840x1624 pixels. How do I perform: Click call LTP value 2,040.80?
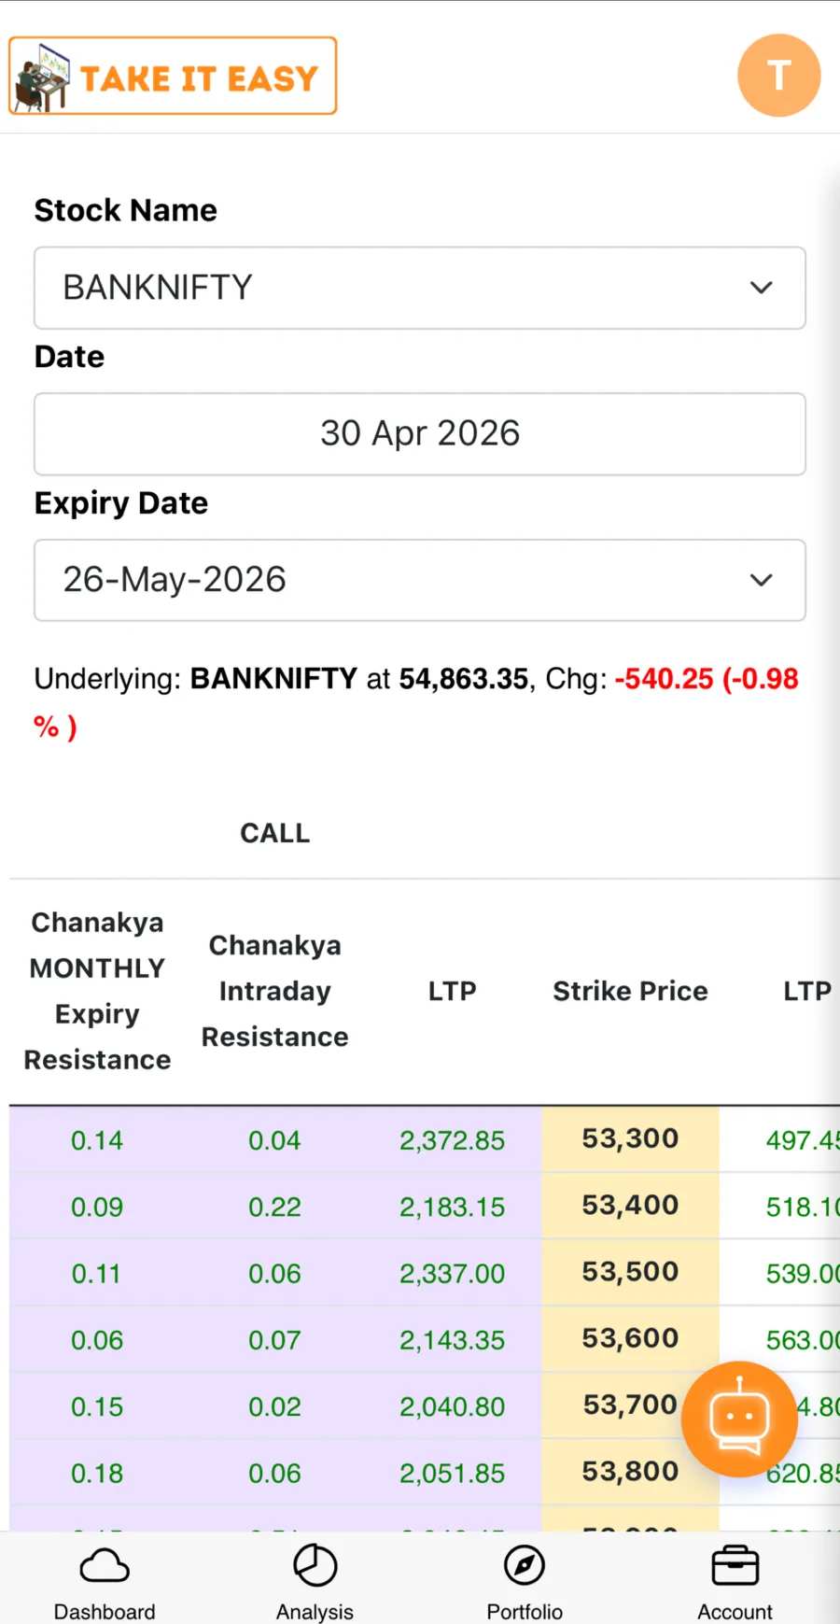(453, 1406)
